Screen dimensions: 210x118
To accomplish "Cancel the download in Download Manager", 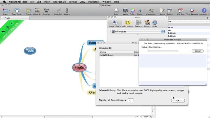I will pyautogui.click(x=198, y=51).
